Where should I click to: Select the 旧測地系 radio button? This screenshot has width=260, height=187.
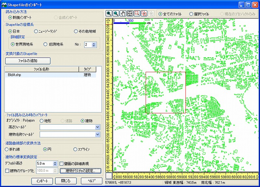pyautogui.click(x=45, y=45)
